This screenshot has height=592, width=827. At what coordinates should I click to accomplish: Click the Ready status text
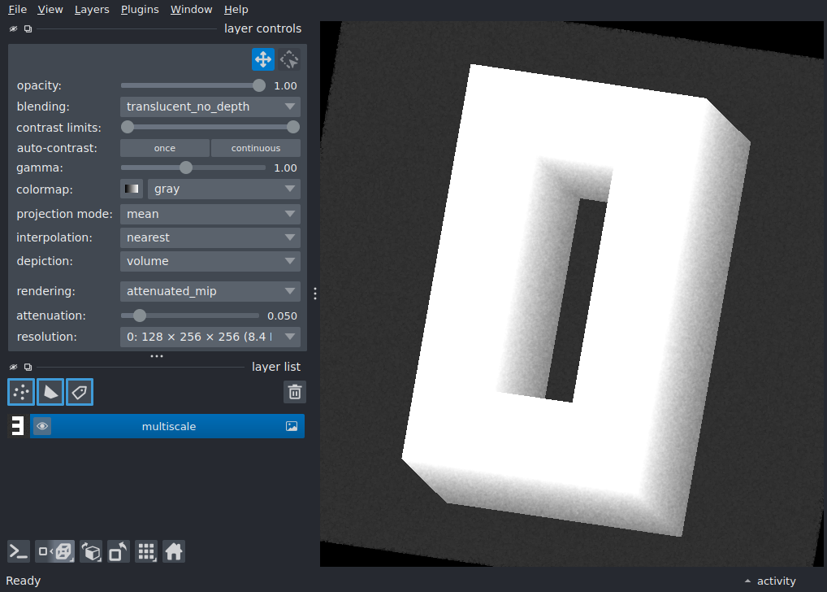24,581
